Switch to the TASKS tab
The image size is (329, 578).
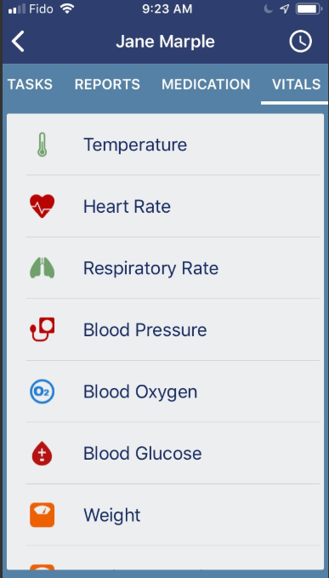30,84
